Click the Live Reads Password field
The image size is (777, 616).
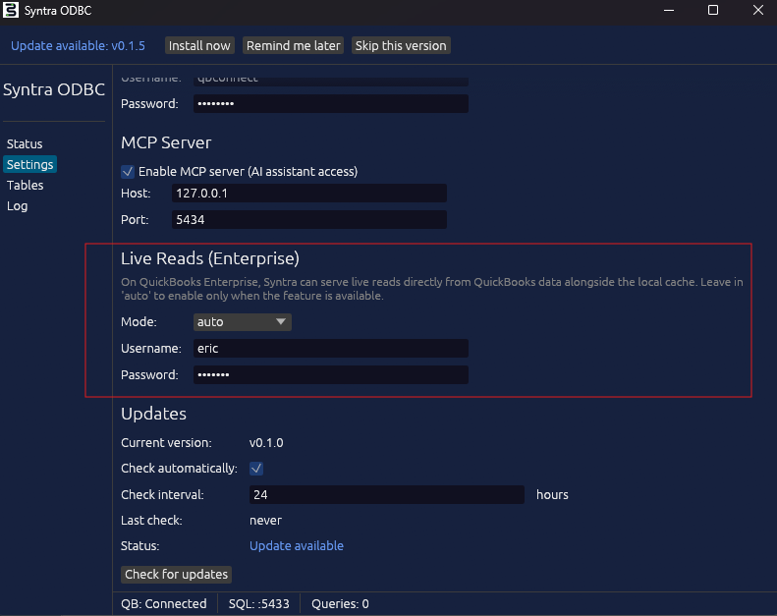click(x=330, y=374)
